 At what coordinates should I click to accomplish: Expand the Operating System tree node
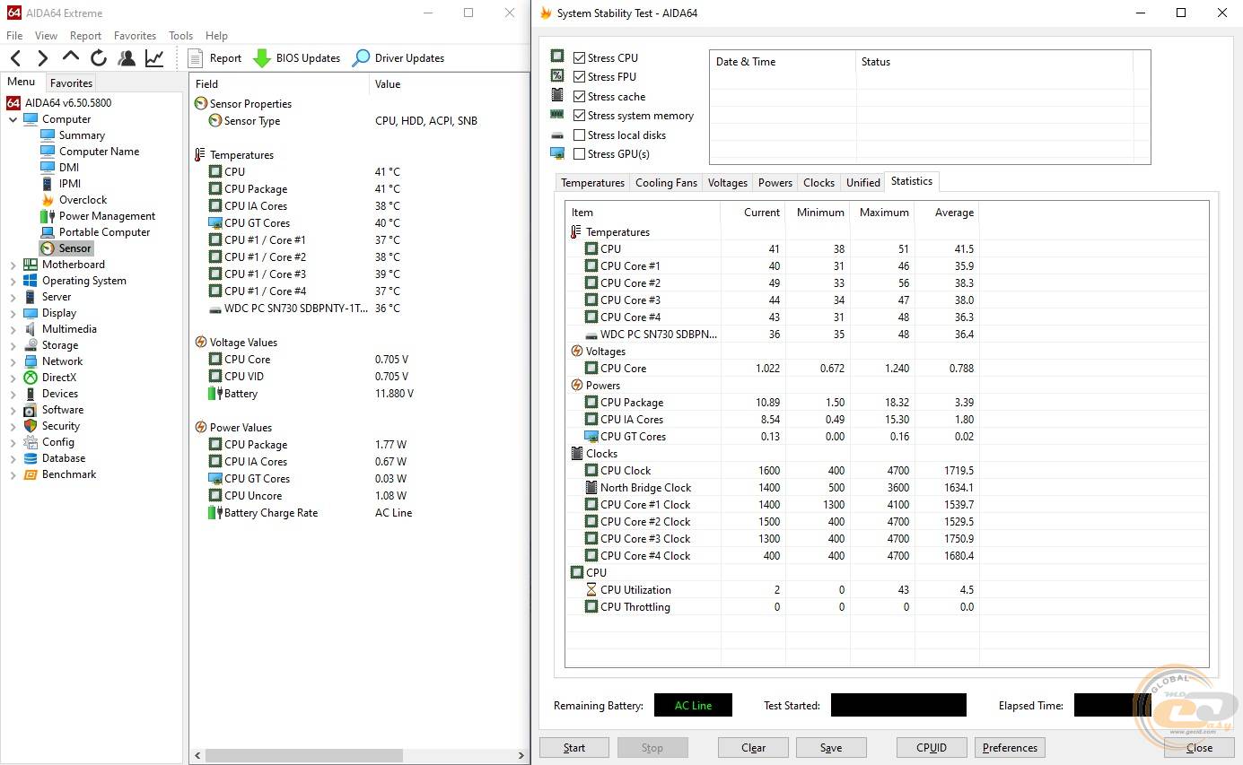(13, 281)
